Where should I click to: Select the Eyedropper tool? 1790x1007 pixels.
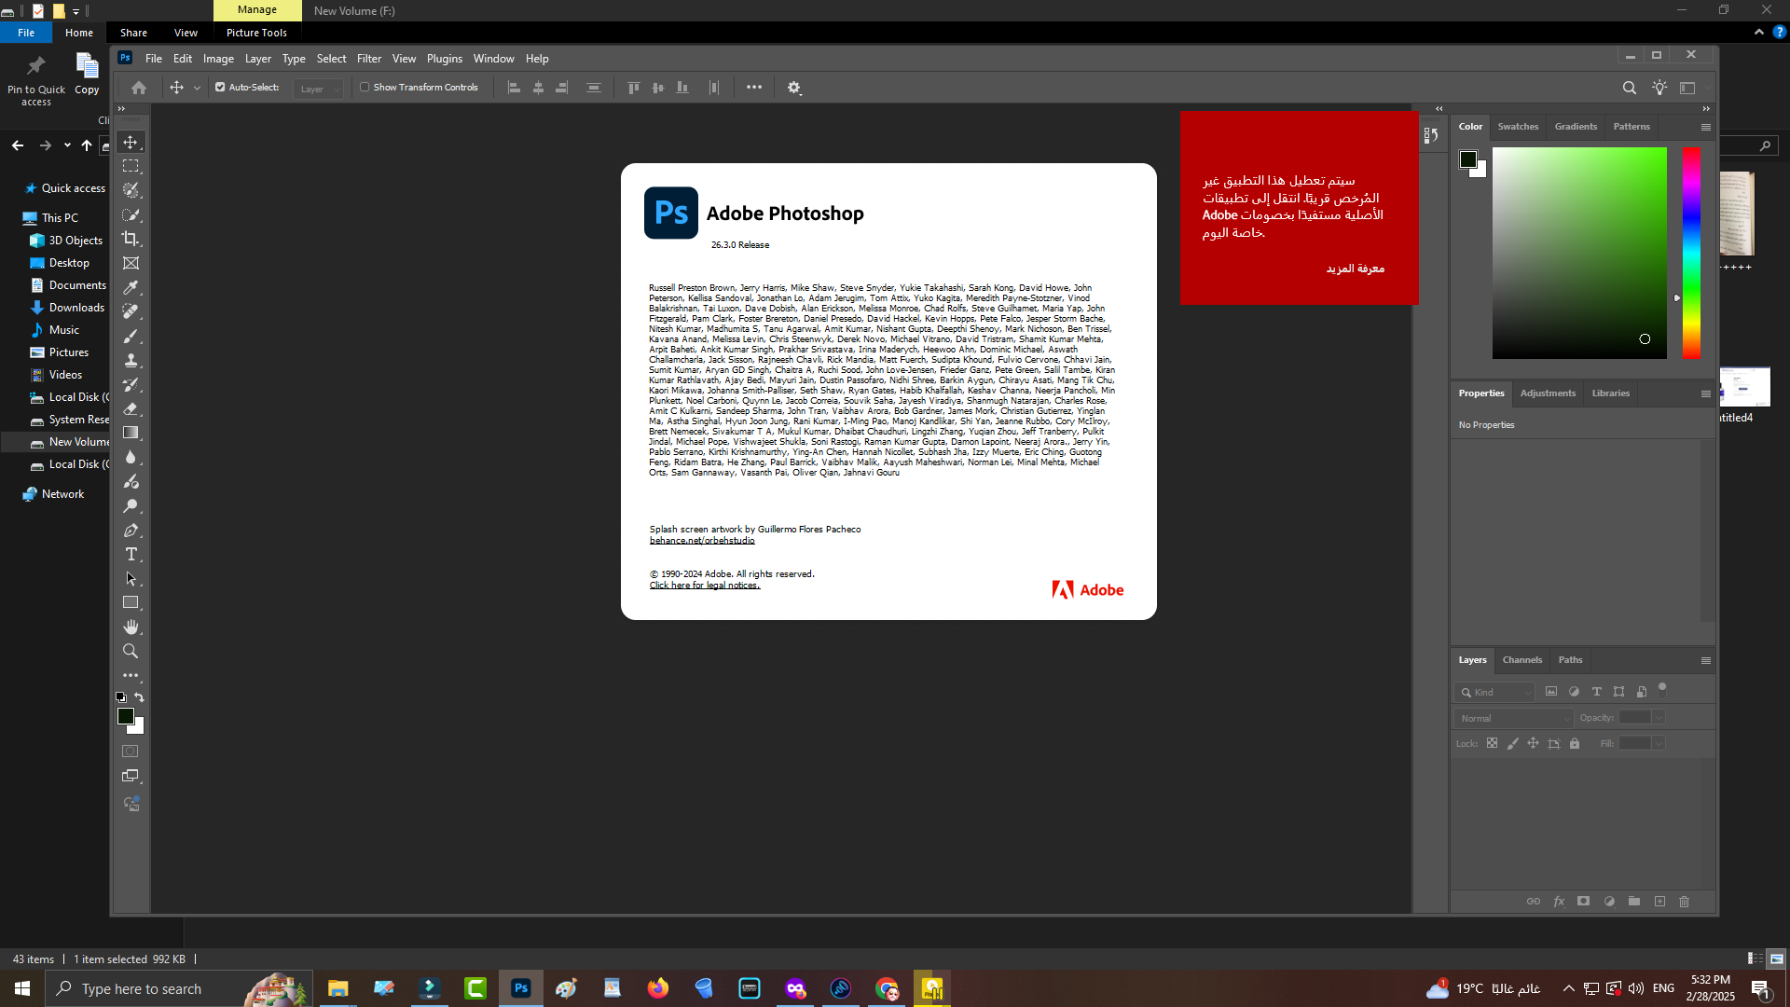[x=131, y=287]
